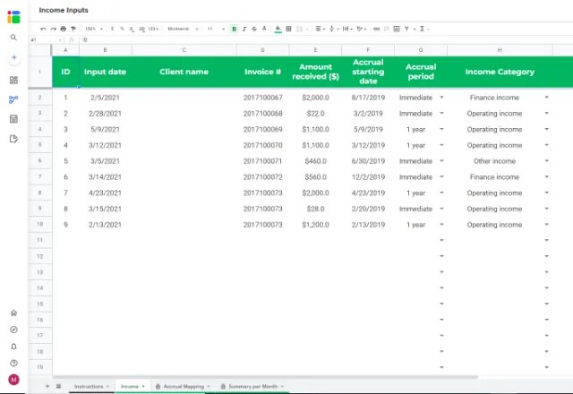Switch to the Instructions sheet tab
Viewport: 573px width, 394px height.
point(91,386)
